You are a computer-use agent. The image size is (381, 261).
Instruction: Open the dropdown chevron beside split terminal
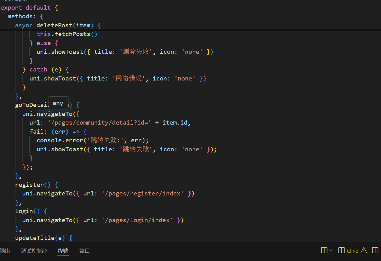(x=331, y=250)
